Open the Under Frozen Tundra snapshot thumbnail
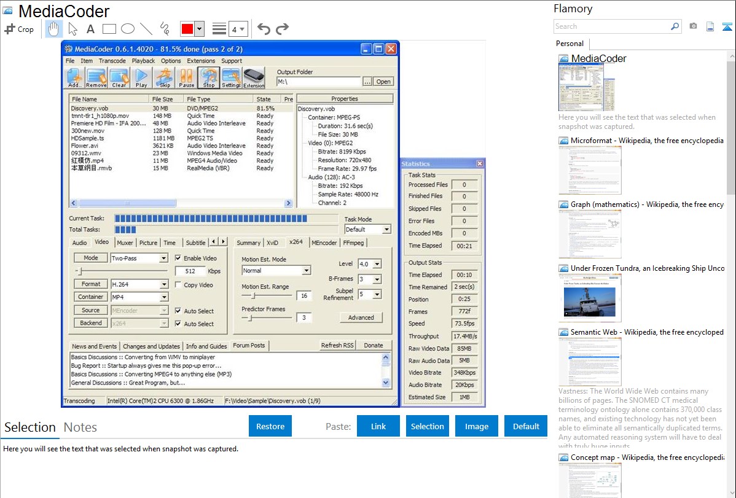The image size is (736, 498). pyautogui.click(x=590, y=298)
